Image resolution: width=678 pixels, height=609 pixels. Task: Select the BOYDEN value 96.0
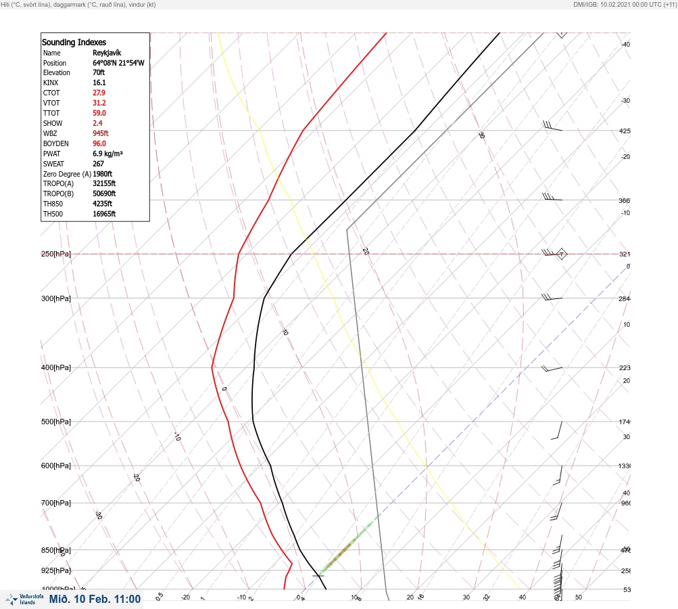click(99, 143)
